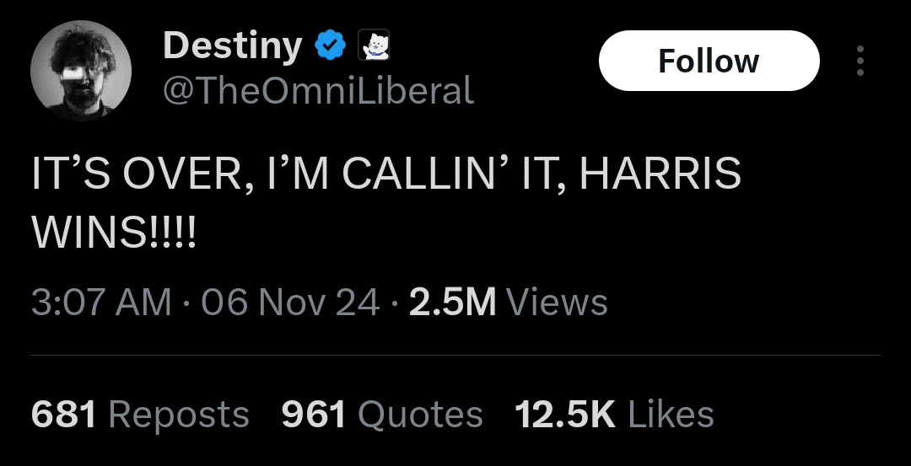The image size is (911, 466).
Task: Show the 12.5K Likes list
Action: click(x=614, y=415)
